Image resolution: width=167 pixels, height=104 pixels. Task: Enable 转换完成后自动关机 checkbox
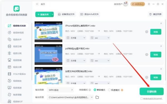pyautogui.click(x=141, y=99)
